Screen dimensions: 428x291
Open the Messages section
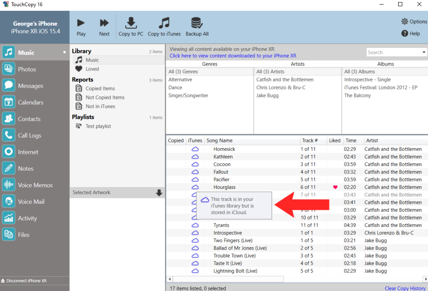35,86
